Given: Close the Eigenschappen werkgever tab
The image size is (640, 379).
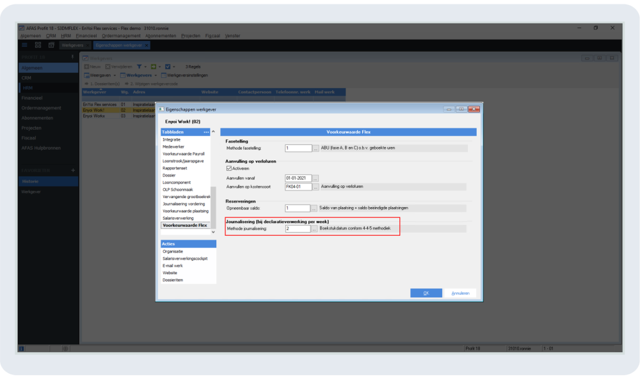Looking at the screenshot, I should click(146, 45).
